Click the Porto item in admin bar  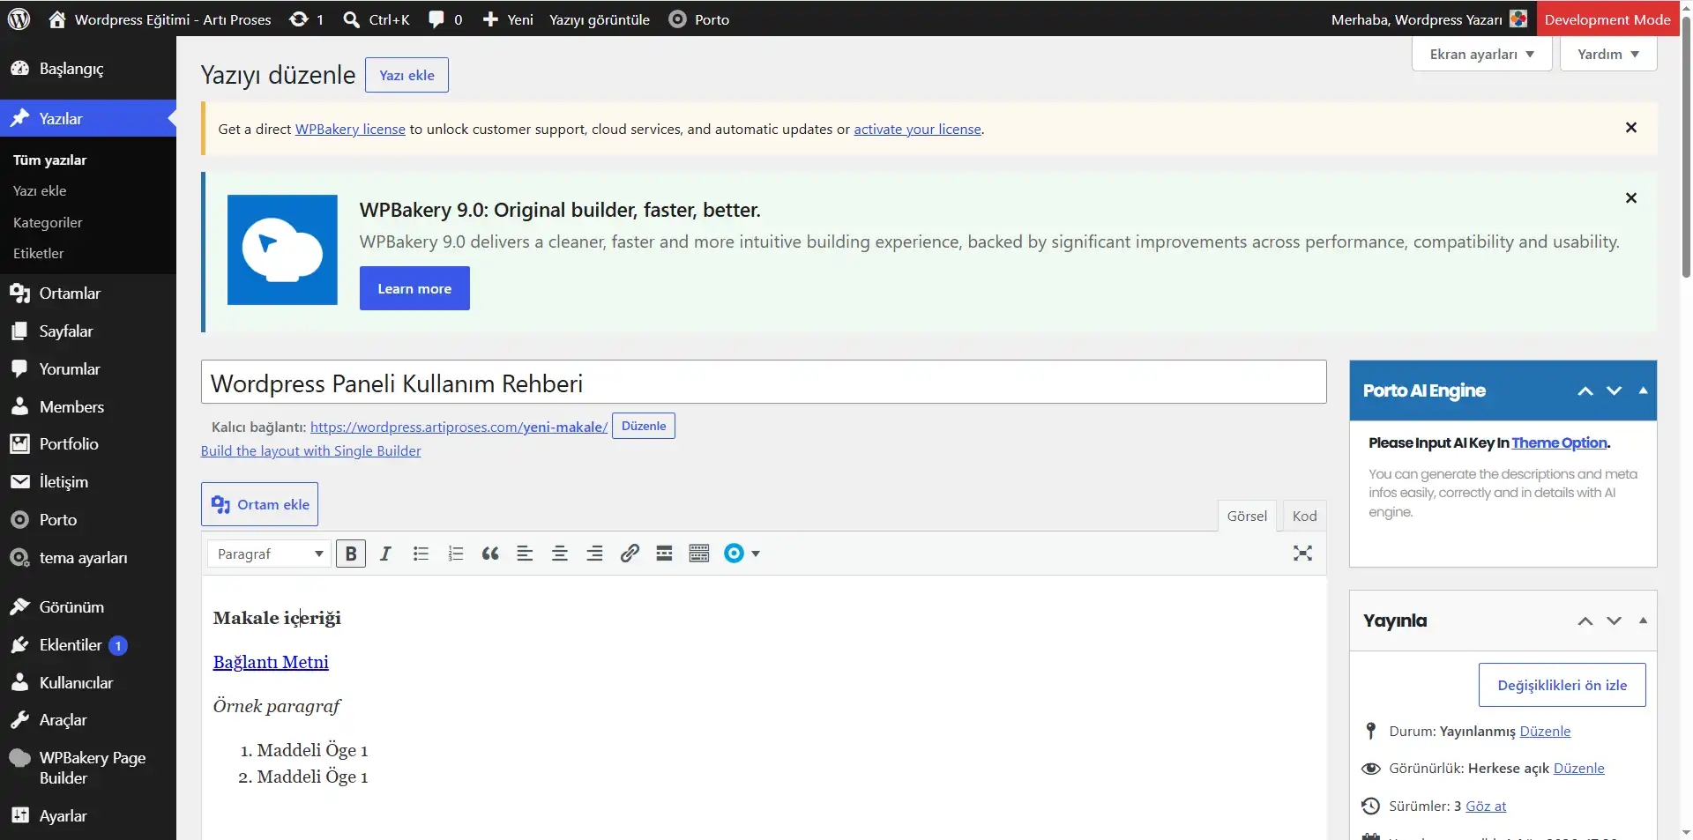tap(699, 19)
